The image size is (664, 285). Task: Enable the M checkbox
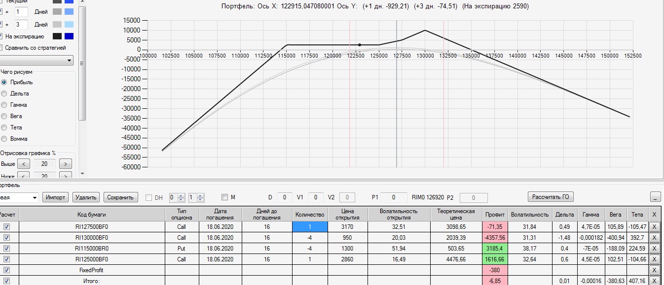225,197
